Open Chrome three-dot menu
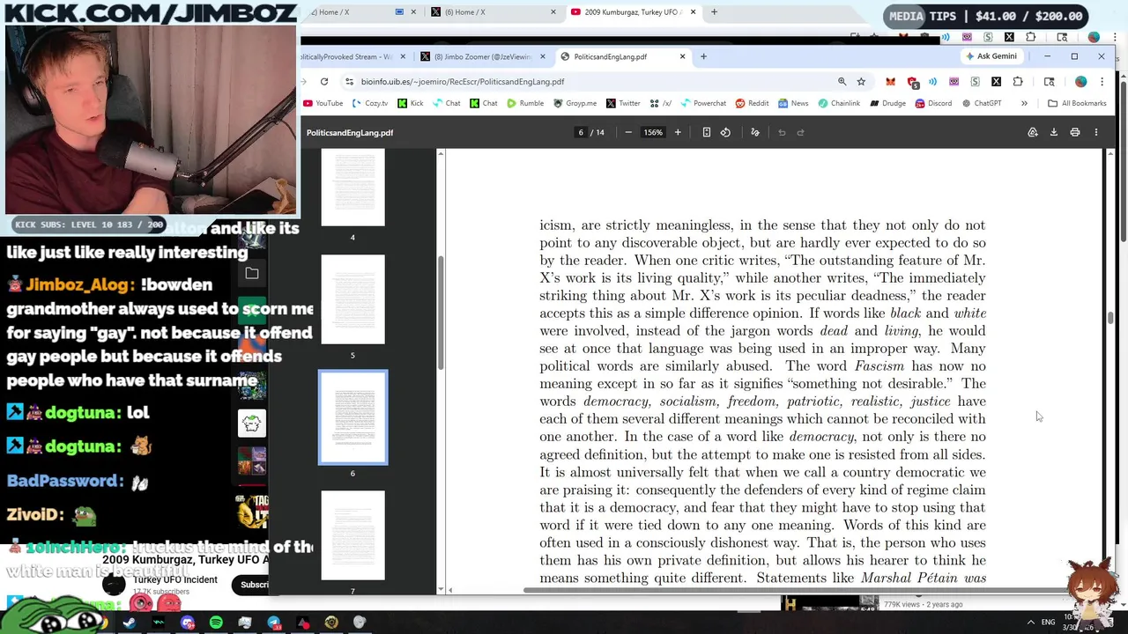This screenshot has height=634, width=1128. tap(1102, 81)
